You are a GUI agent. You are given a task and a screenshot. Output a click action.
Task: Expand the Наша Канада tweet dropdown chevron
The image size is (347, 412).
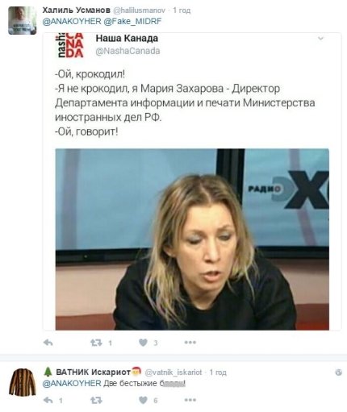click(320, 38)
